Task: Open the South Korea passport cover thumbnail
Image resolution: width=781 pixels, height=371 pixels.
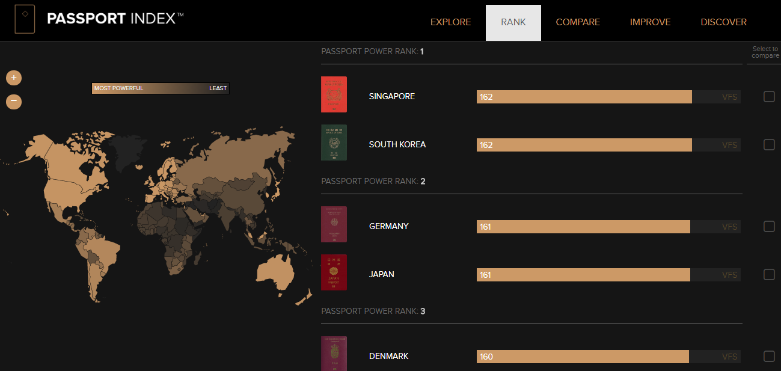Action: [x=334, y=143]
